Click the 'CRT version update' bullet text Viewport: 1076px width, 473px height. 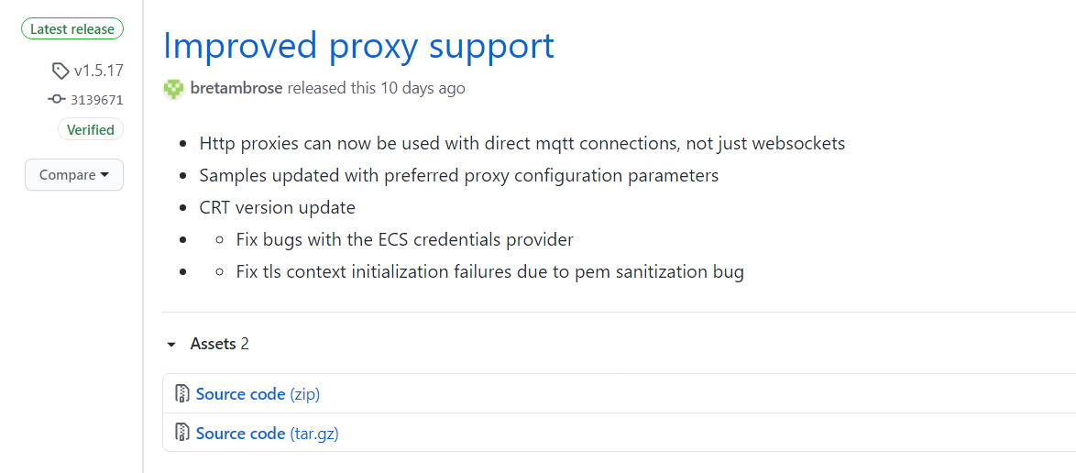coord(277,207)
